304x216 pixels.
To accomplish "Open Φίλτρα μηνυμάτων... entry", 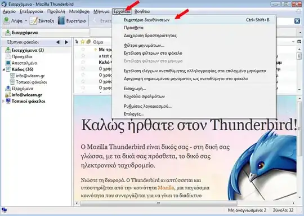I will coord(194,46).
